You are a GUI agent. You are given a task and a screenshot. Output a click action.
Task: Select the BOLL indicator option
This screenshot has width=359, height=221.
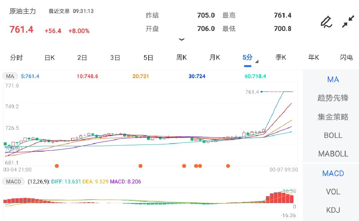coord(333,135)
